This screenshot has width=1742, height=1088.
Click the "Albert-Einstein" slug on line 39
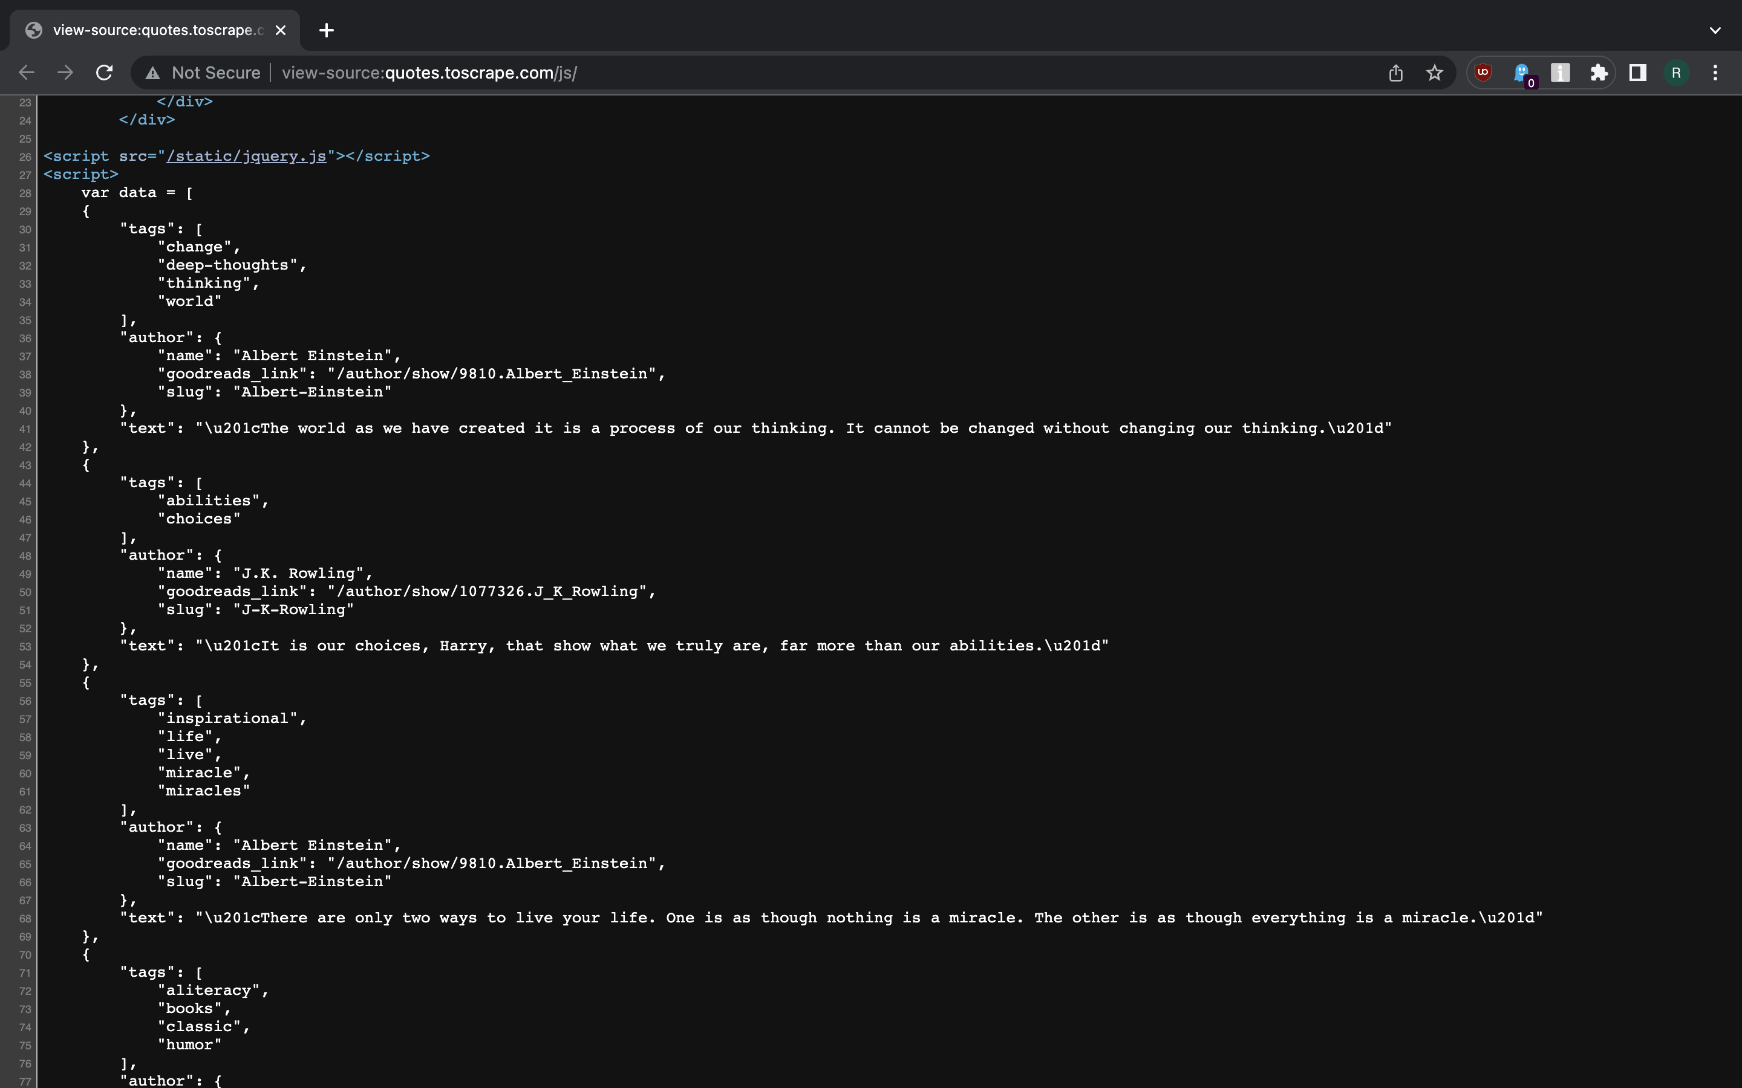point(312,392)
